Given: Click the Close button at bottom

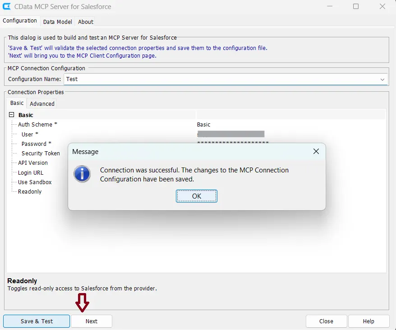Looking at the screenshot, I should (326, 321).
